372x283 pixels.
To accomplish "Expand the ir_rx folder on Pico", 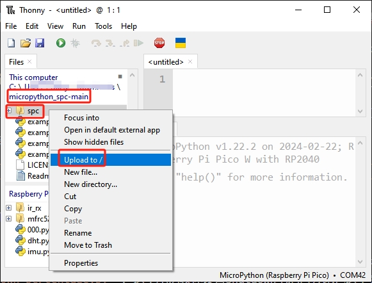I will point(9,208).
